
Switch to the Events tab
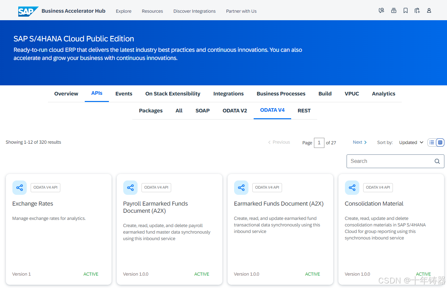point(124,94)
